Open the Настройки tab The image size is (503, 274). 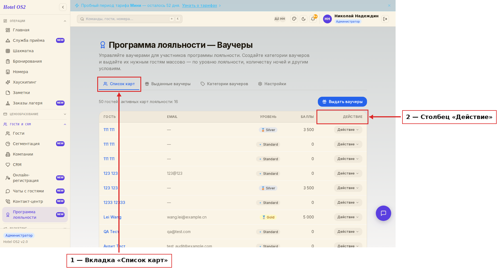click(272, 84)
